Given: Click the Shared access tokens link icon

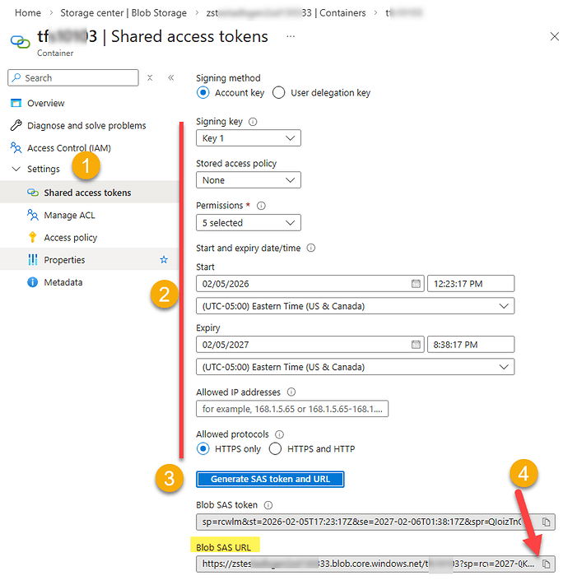Looking at the screenshot, I should click(33, 193).
